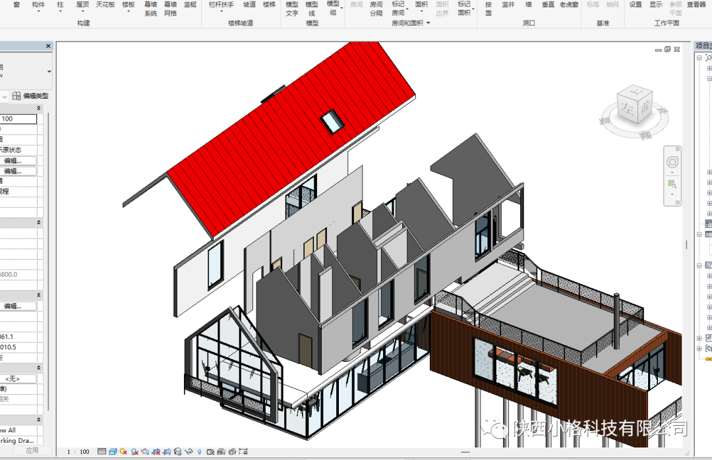Toggle show crop region icon
This screenshot has height=460, width=712.
[x=167, y=452]
